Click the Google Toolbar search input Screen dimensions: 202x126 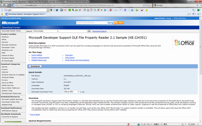point(29,10)
